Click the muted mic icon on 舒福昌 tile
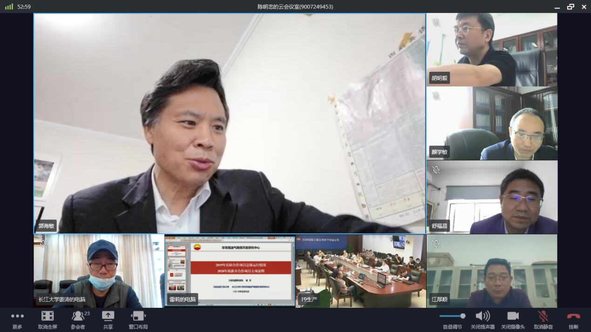This screenshot has height=332, width=591. pyautogui.click(x=436, y=170)
